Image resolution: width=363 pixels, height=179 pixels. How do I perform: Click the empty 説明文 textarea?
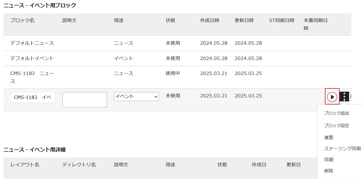click(x=85, y=100)
